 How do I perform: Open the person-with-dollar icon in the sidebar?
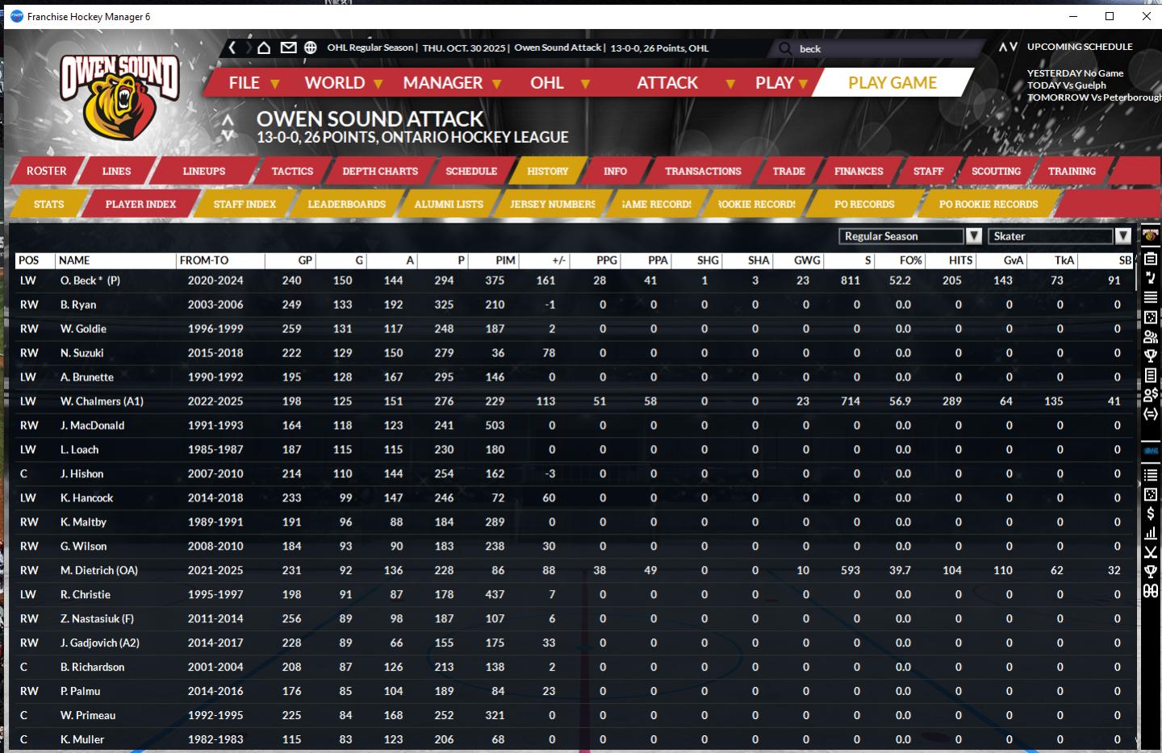(1151, 394)
